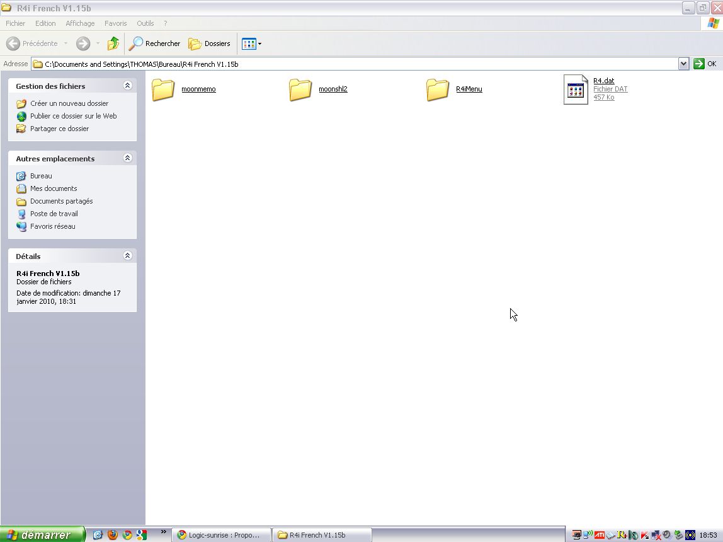This screenshot has height=542, width=723.
Task: Select the moonshl2 folder icon
Action: point(300,89)
